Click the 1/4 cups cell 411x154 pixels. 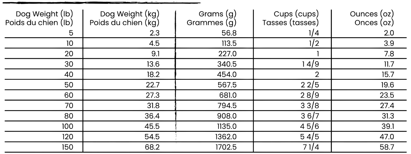coord(314,33)
